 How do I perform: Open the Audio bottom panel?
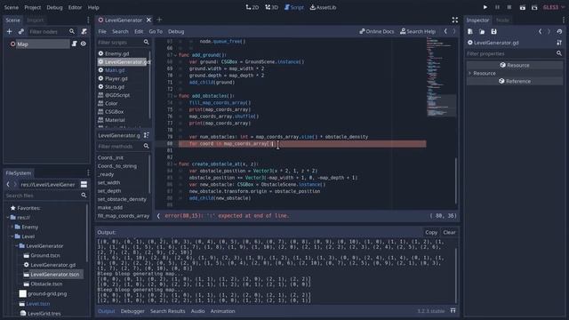coord(197,311)
